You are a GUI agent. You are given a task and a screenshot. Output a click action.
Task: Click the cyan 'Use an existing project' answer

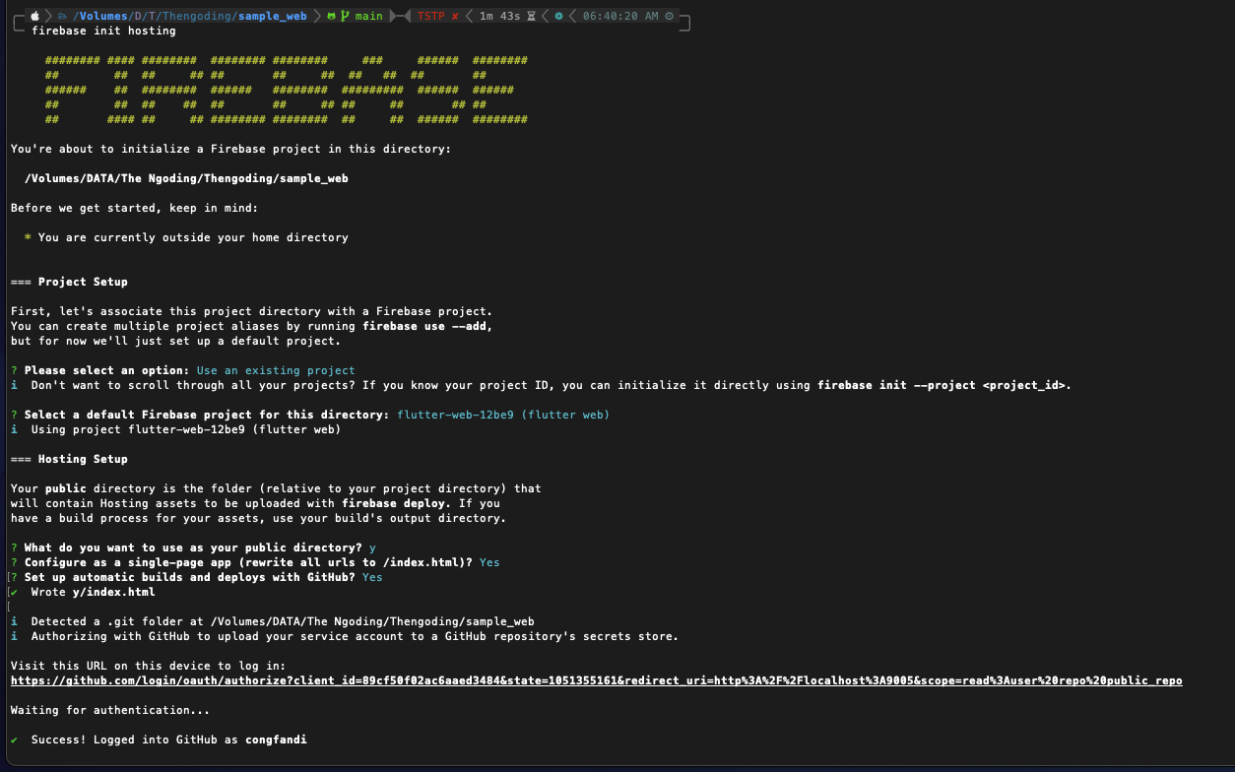tap(276, 370)
